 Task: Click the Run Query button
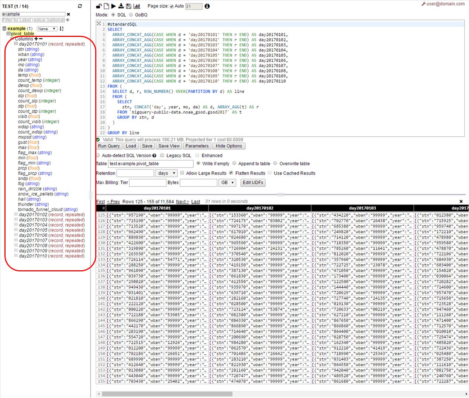click(109, 146)
